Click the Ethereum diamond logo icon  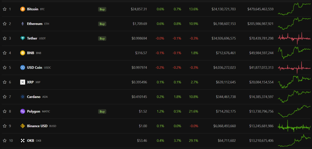(23, 24)
